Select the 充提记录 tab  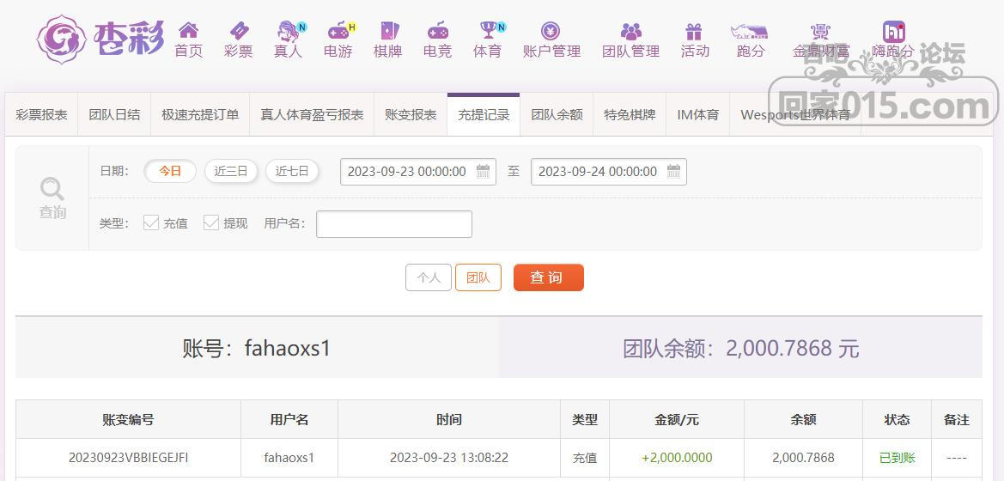click(x=484, y=114)
